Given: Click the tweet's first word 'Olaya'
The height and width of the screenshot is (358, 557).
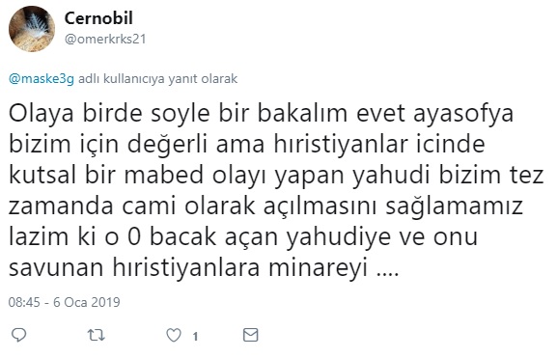Looking at the screenshot, I should 42,115.
